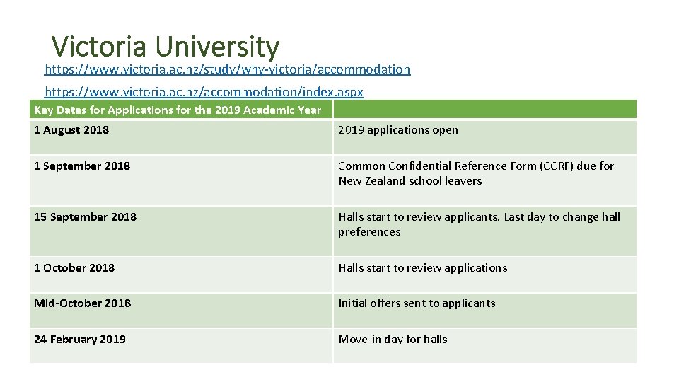This screenshot has height=382, width=679.
Task: Select the '24 February 2019' date cell
Action: (181, 346)
